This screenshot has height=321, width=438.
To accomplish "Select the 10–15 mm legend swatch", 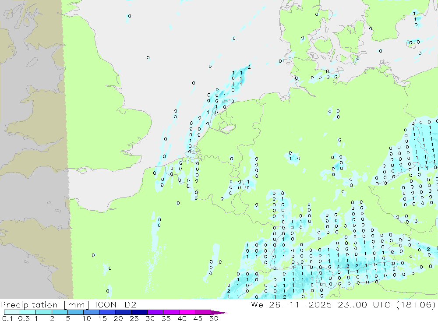I will (x=92, y=312).
